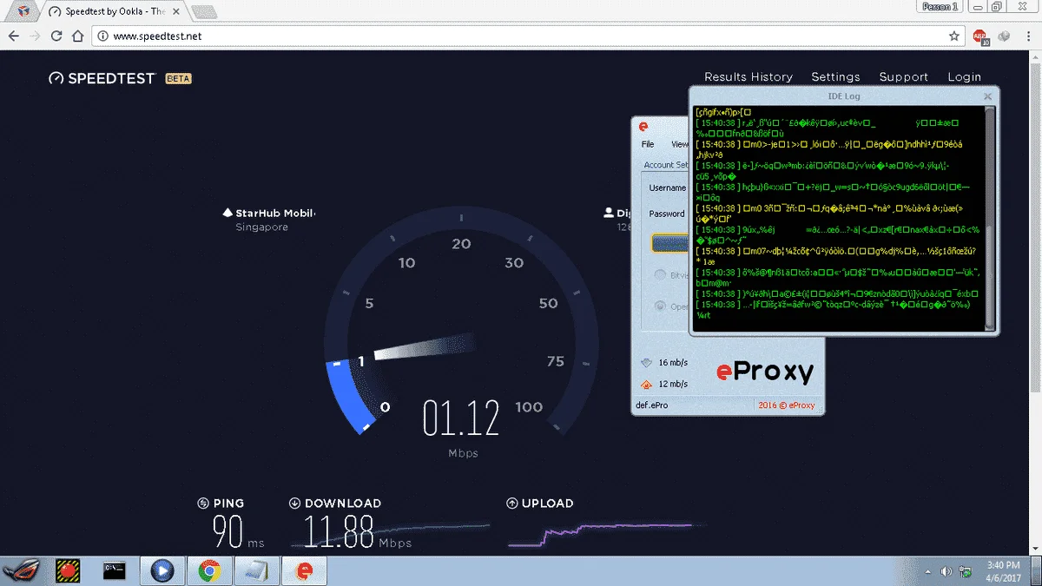Click the 2016 © eProxy link

(787, 405)
